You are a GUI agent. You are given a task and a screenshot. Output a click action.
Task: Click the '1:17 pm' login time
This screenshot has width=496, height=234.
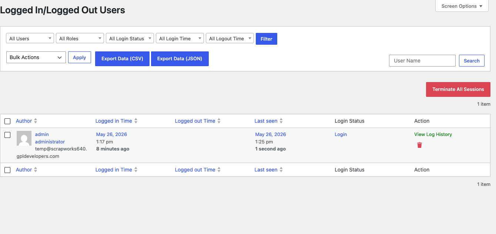click(105, 142)
